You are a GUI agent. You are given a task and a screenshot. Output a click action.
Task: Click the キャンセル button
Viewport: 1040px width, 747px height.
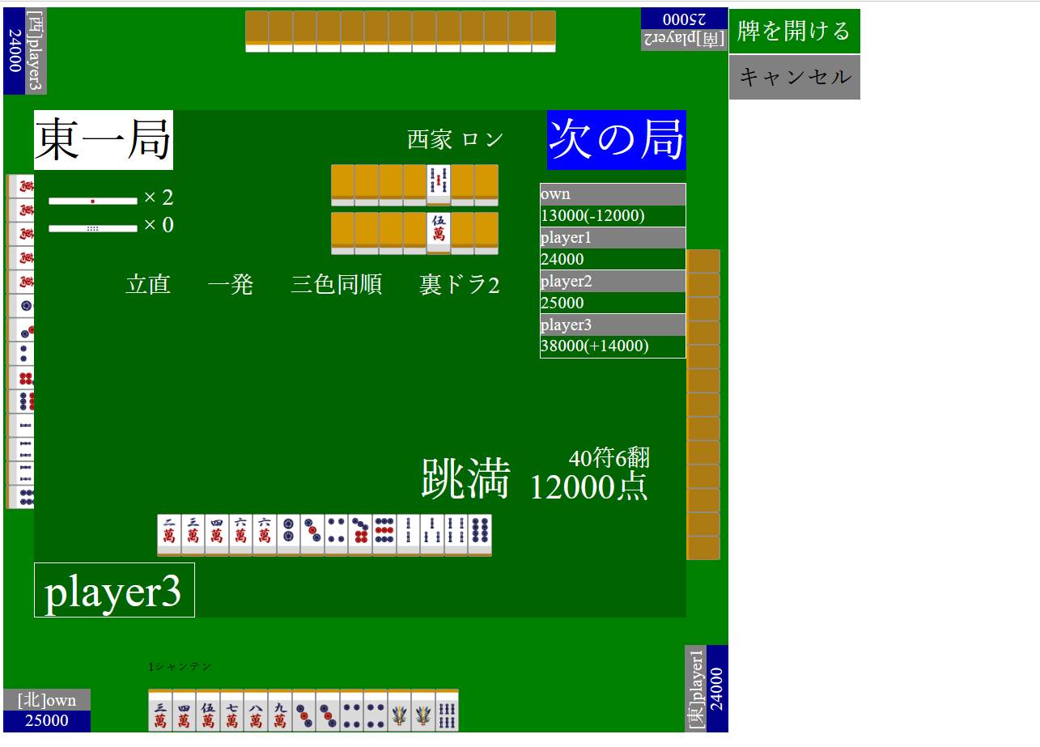pyautogui.click(x=794, y=77)
